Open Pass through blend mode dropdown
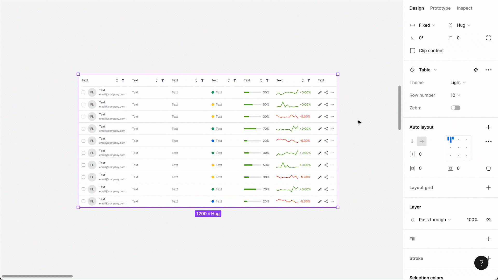This screenshot has height=280, width=498. pyautogui.click(x=434, y=220)
